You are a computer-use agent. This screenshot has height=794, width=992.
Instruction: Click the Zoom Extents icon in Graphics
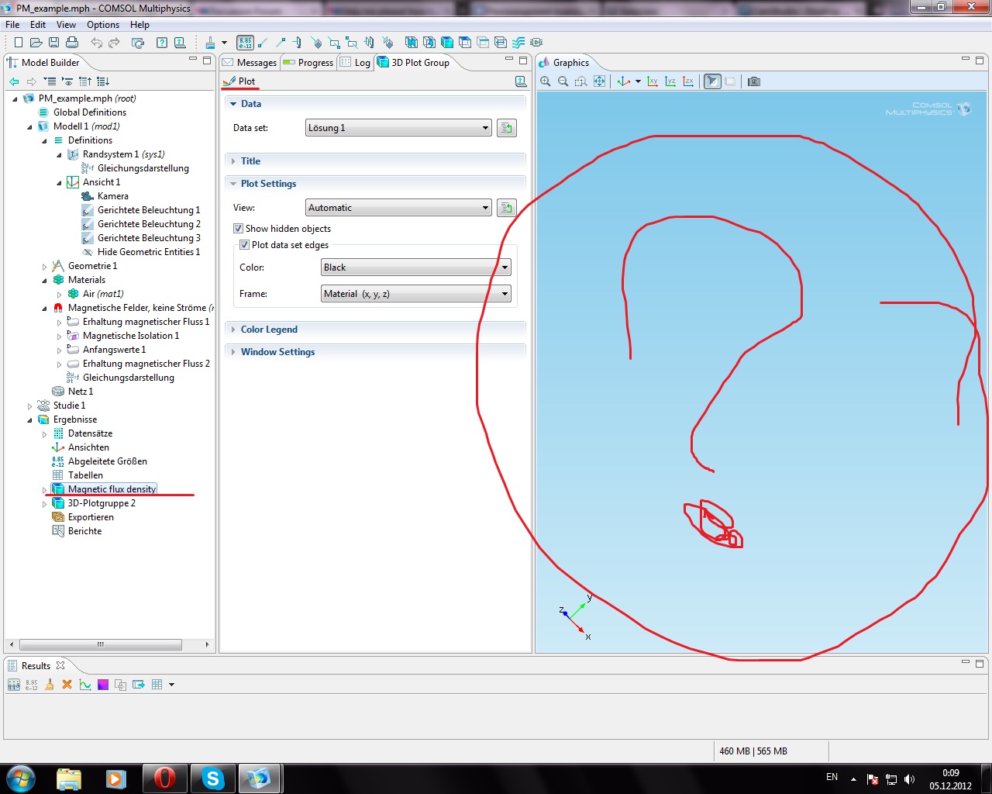point(599,81)
